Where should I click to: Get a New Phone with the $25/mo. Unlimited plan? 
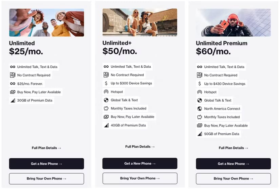tap(46, 164)
